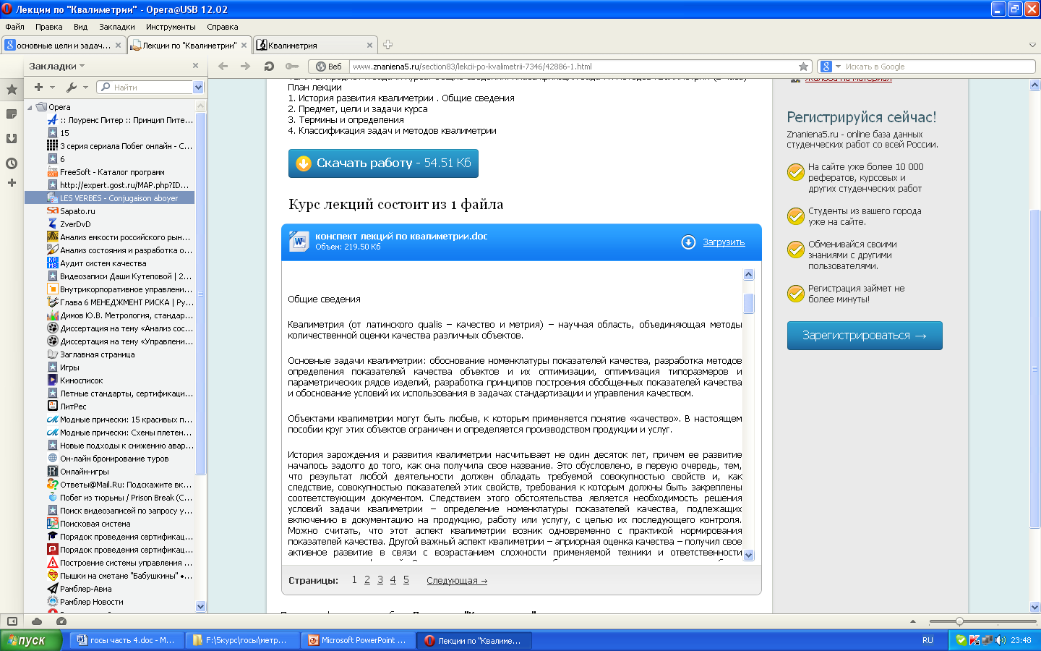Open the Файл menu
This screenshot has height=651, width=1041.
[14, 27]
